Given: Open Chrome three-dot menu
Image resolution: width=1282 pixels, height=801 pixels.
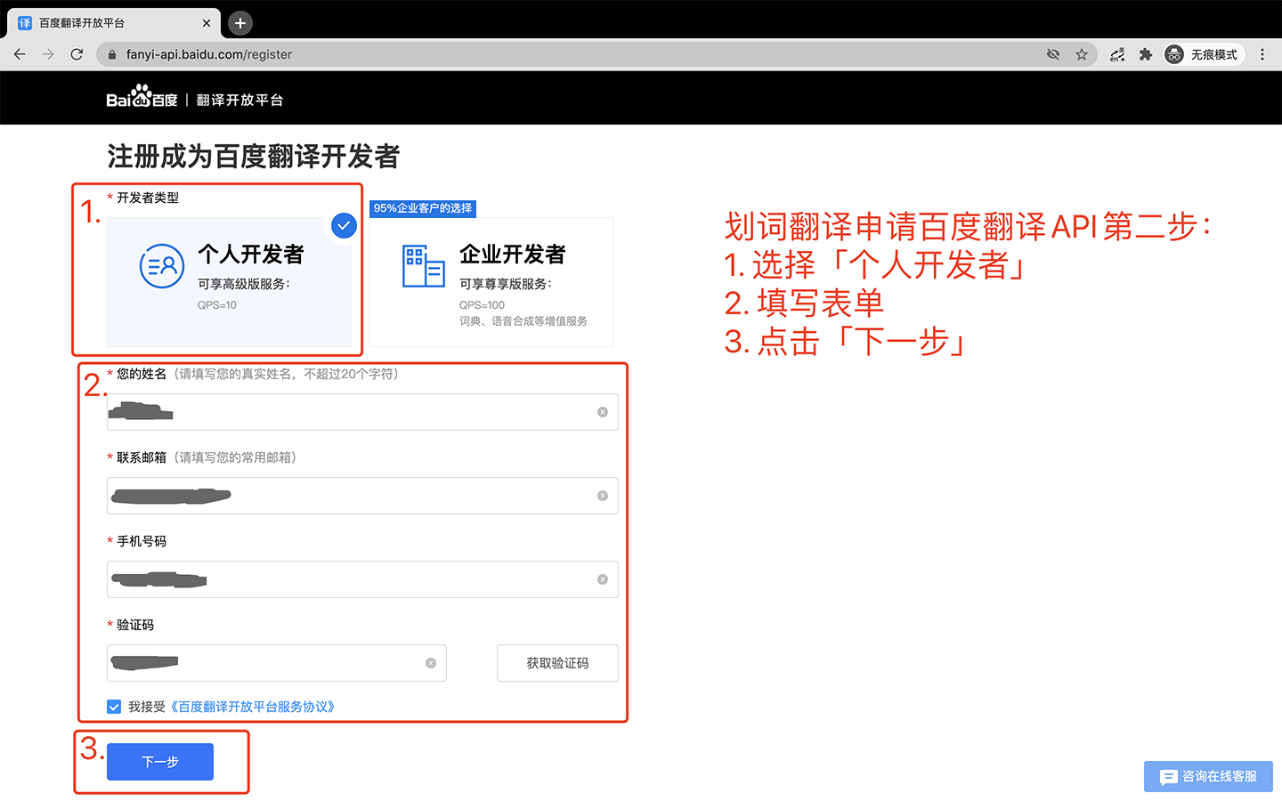Looking at the screenshot, I should click(1262, 54).
